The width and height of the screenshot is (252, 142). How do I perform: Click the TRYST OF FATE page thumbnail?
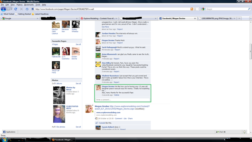[56, 65]
